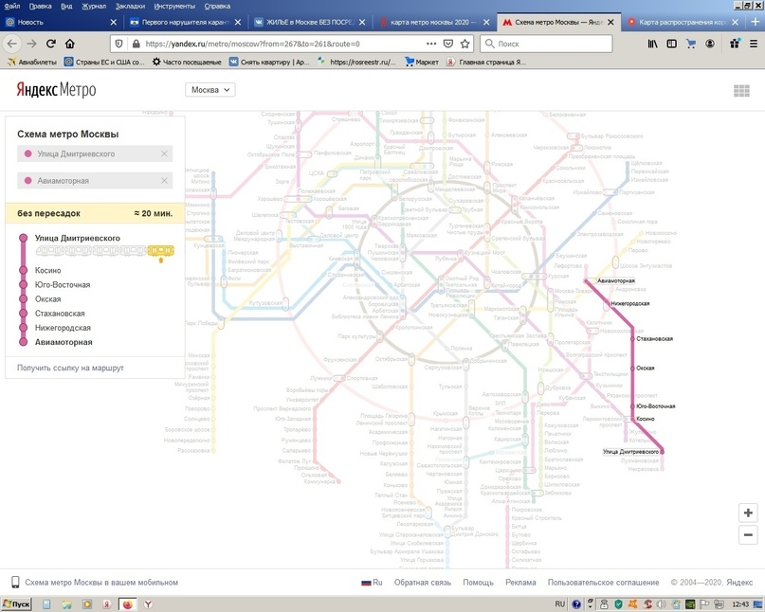This screenshot has height=612, width=765.
Task: Open the Правка menu
Action: (x=40, y=7)
